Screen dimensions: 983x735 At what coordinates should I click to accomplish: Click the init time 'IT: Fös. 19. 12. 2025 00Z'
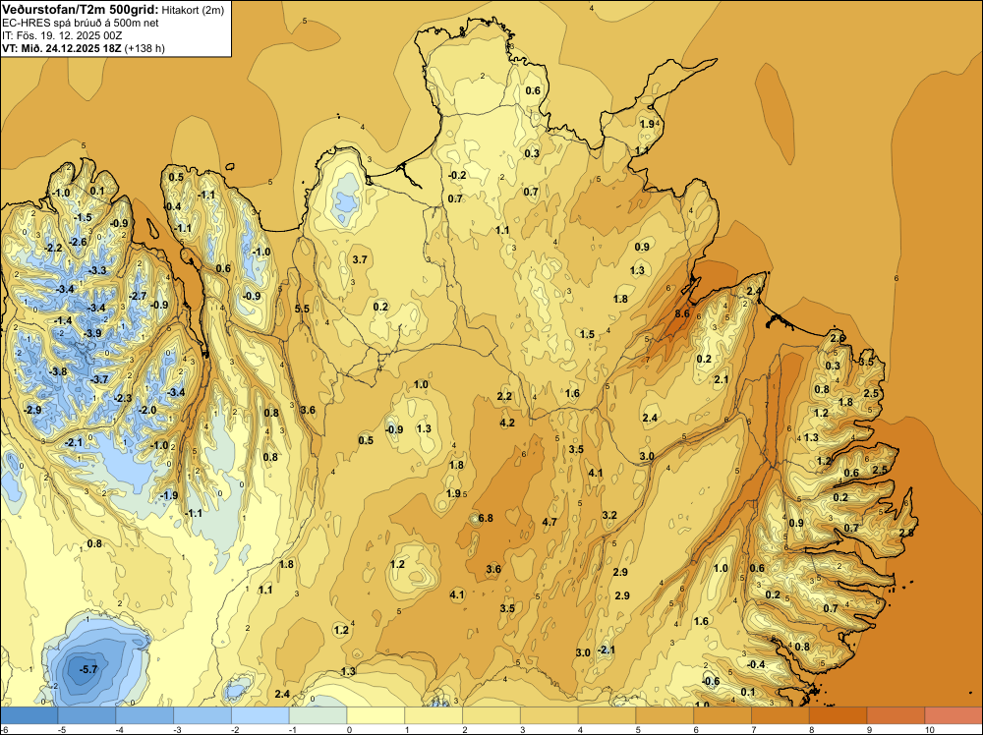[60, 35]
